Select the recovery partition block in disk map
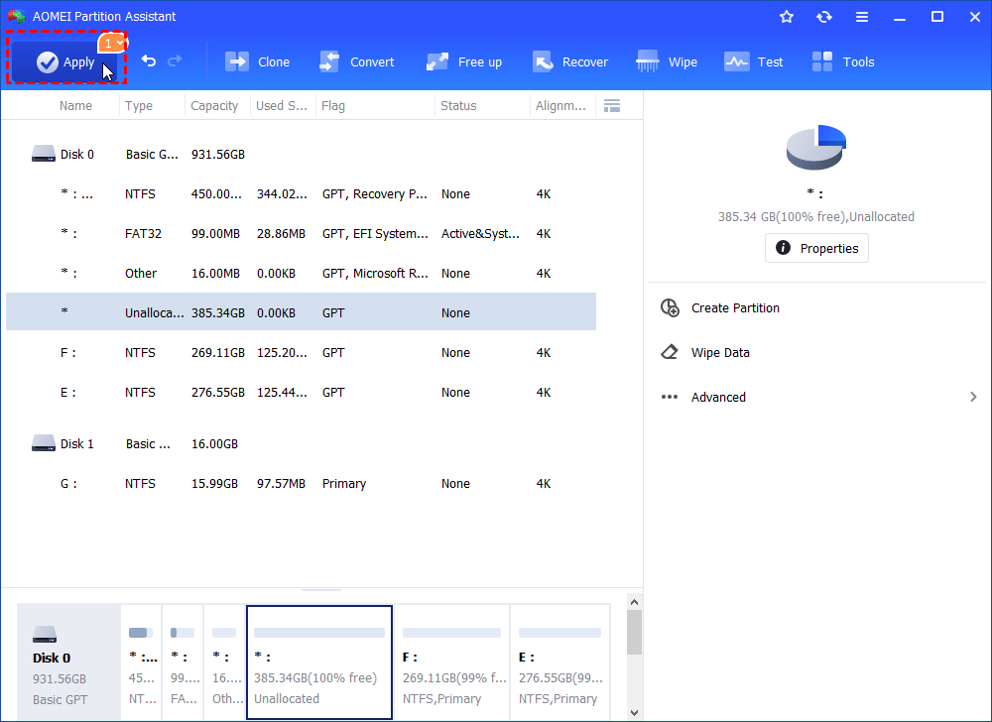Screen dimensions: 992x722 (141, 662)
